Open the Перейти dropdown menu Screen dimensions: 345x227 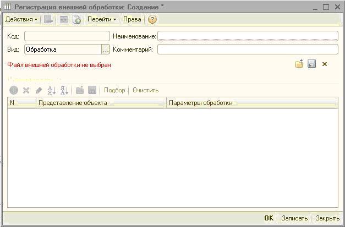102,19
